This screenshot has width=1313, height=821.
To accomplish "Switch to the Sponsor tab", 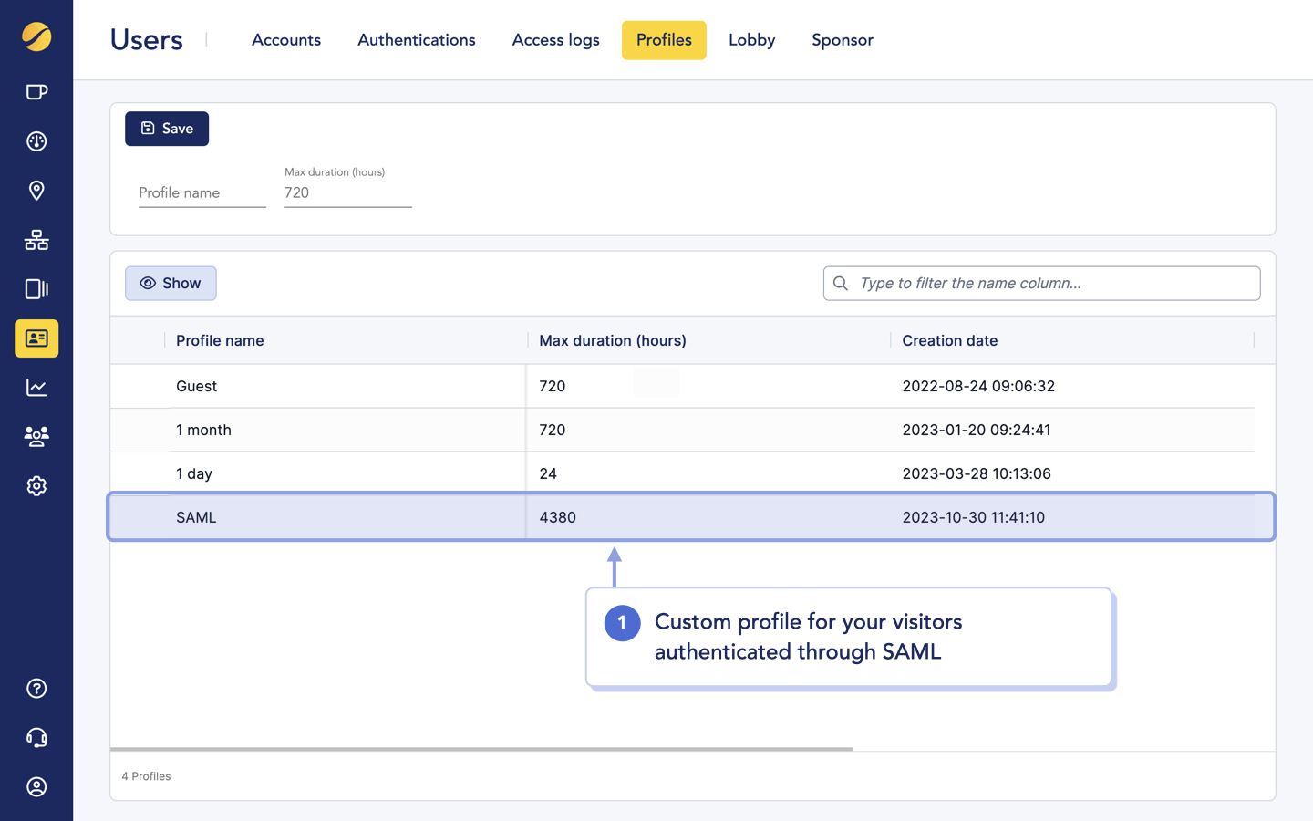I will pos(842,40).
